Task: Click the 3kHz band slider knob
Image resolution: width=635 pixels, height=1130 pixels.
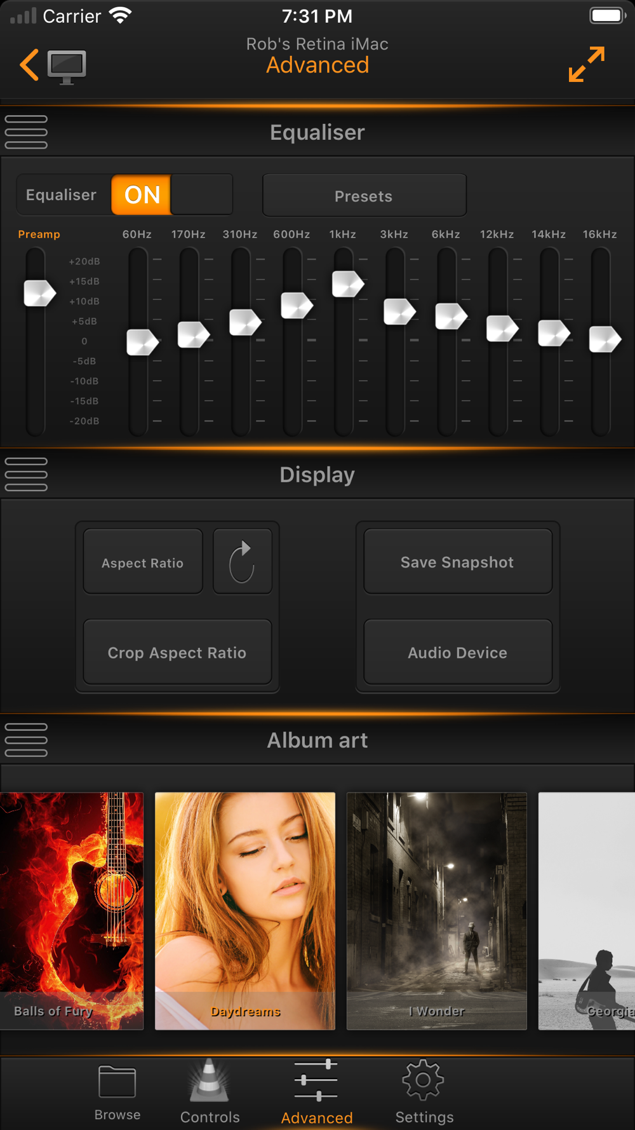Action: coord(400,311)
